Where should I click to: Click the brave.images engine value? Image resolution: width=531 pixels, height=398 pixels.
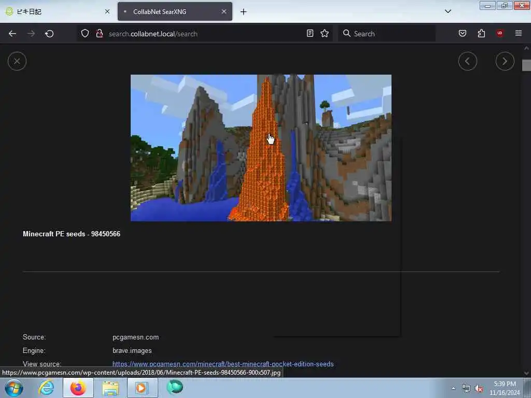[x=132, y=351]
